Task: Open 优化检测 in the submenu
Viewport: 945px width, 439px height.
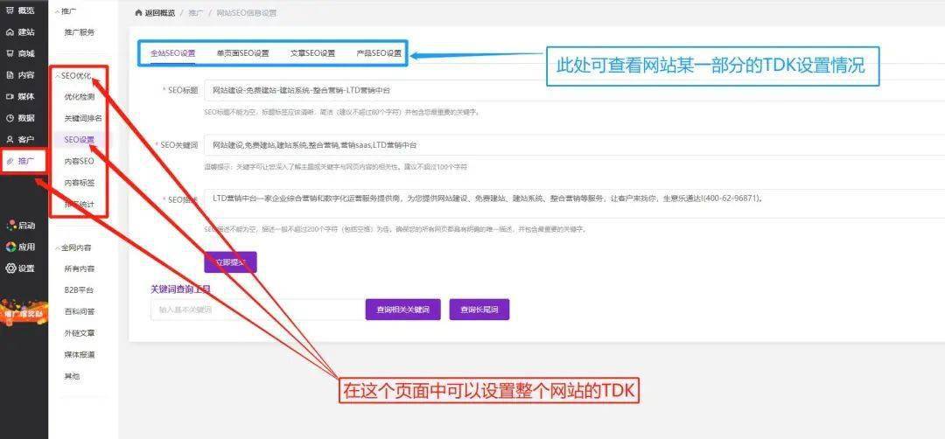Action: (80, 96)
